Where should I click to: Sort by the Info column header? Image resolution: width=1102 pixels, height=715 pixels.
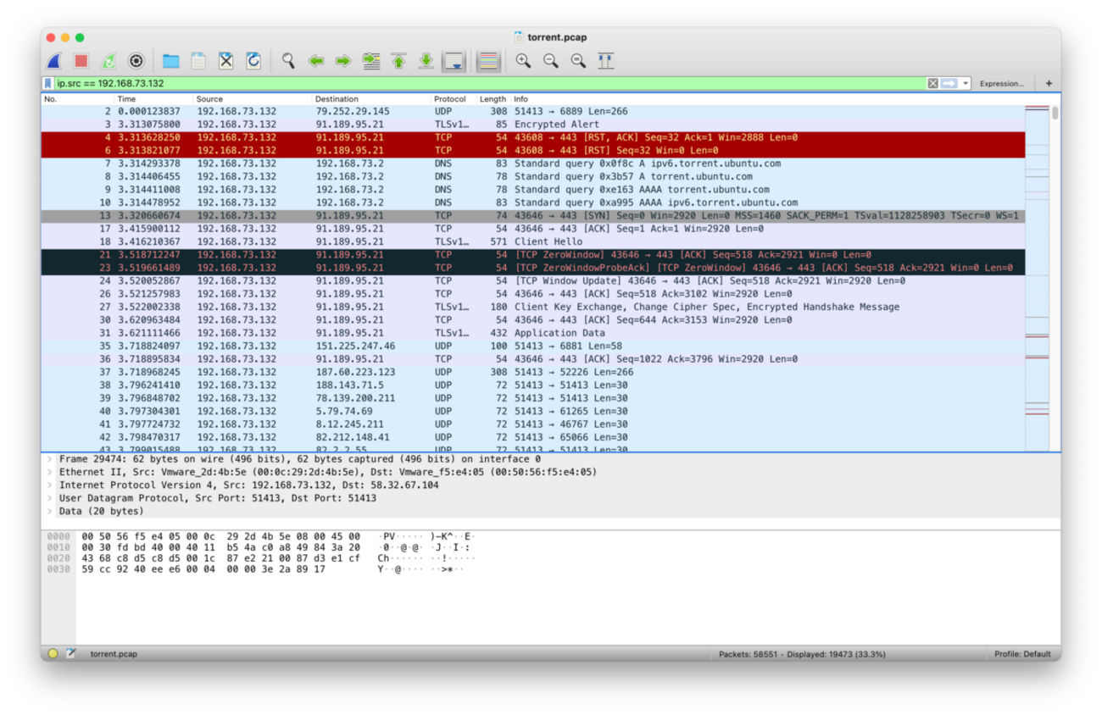point(767,99)
